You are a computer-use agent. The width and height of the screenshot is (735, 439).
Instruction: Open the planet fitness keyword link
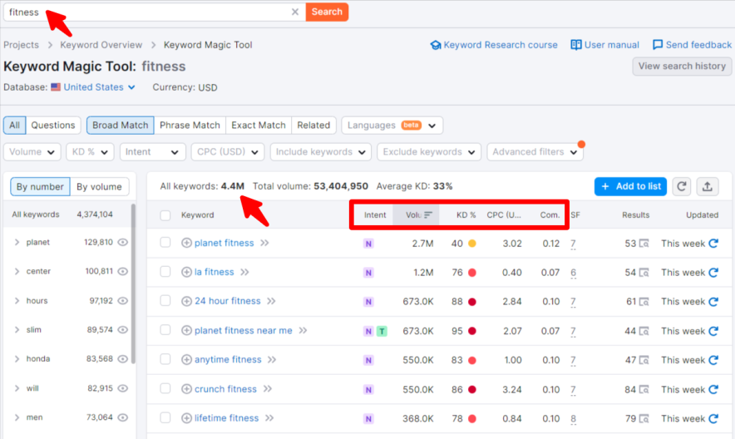pyautogui.click(x=224, y=243)
